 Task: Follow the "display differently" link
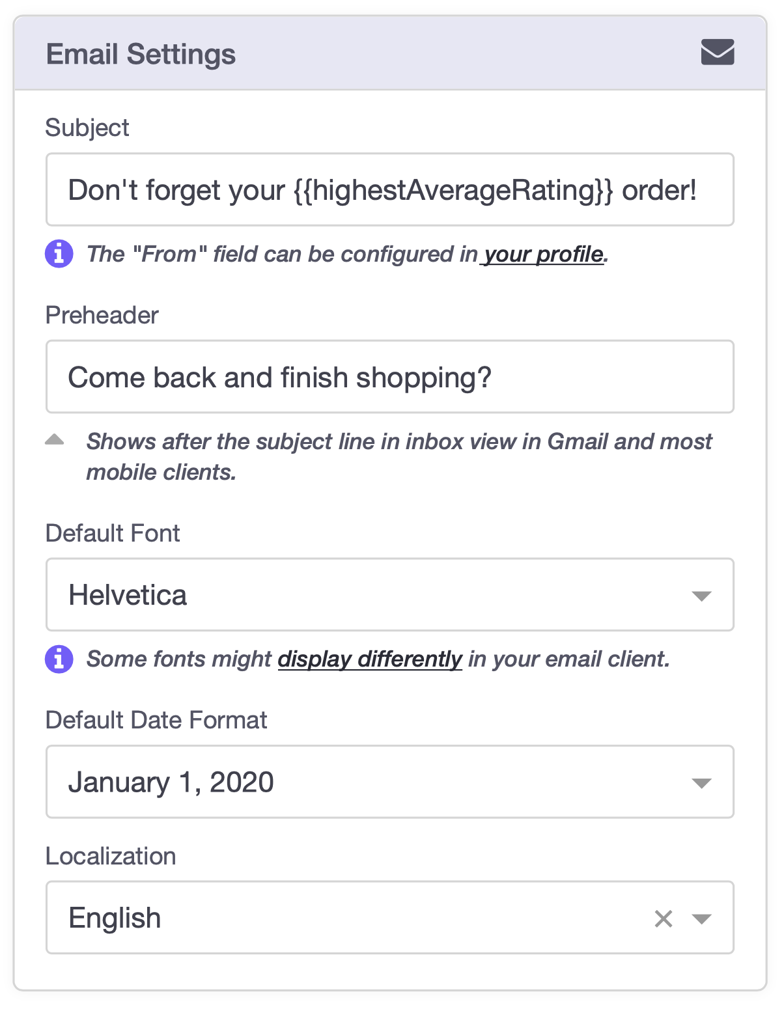370,659
